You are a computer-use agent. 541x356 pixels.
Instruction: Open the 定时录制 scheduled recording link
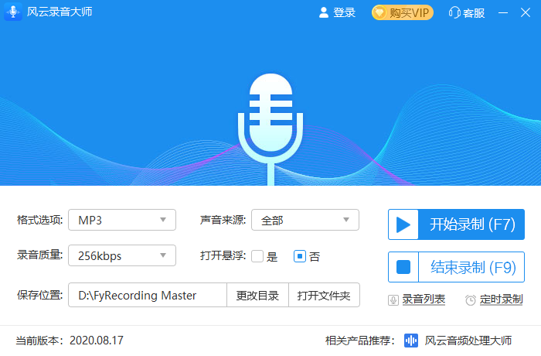coord(500,300)
